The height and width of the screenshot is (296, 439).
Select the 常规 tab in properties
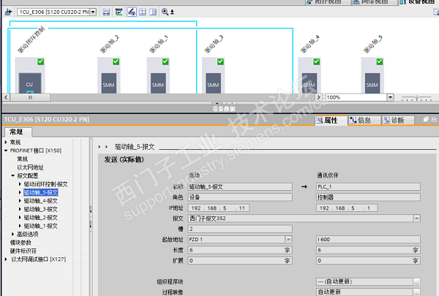17,132
